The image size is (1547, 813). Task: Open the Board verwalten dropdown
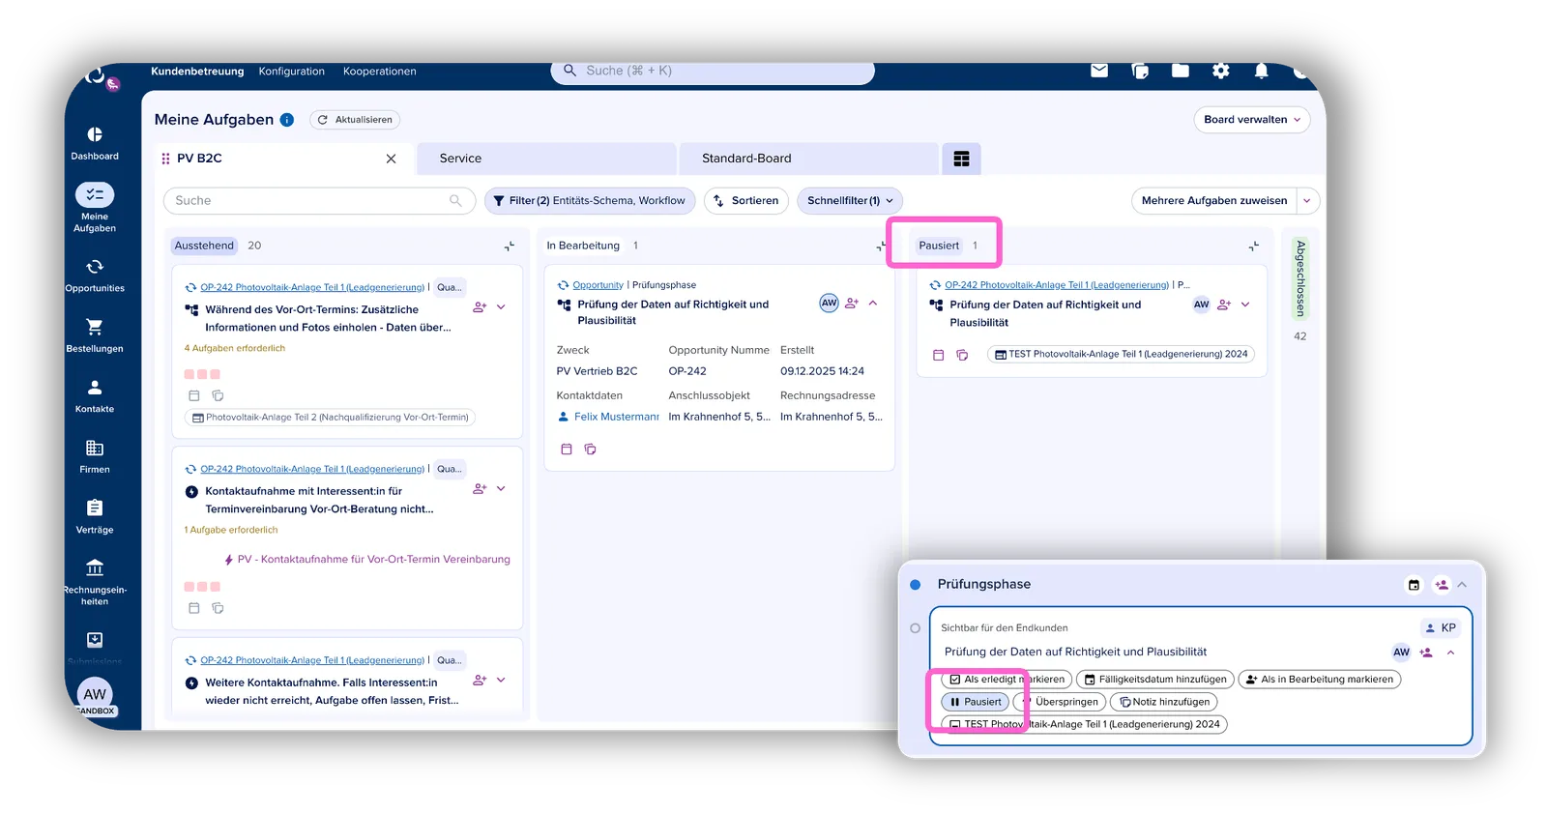1252,120
